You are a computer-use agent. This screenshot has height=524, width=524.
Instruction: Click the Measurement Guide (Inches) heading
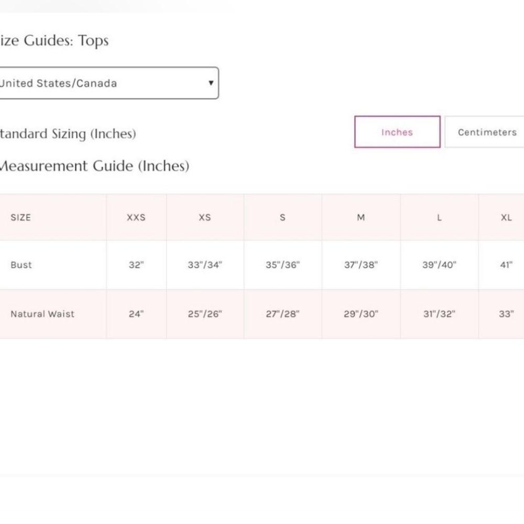click(x=93, y=166)
